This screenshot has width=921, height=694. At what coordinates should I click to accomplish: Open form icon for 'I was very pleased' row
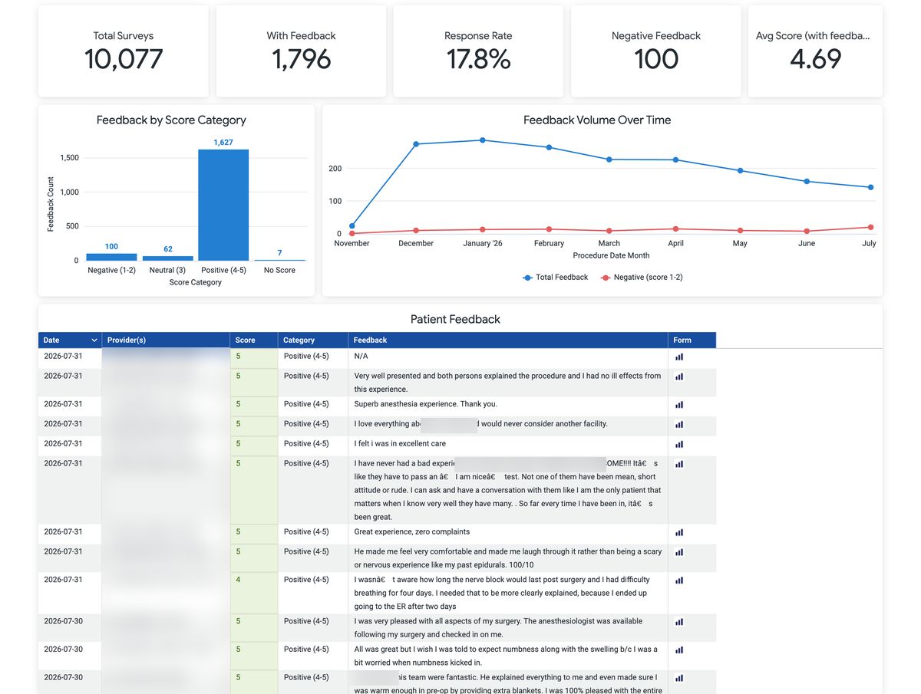(679, 622)
